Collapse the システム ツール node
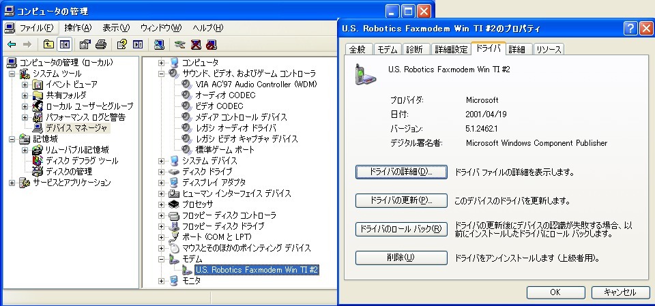655x306 pixels. click(12, 74)
